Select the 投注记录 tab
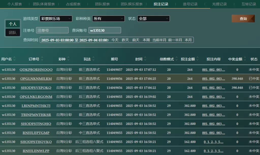This screenshot has height=155, width=260. coord(161,4)
